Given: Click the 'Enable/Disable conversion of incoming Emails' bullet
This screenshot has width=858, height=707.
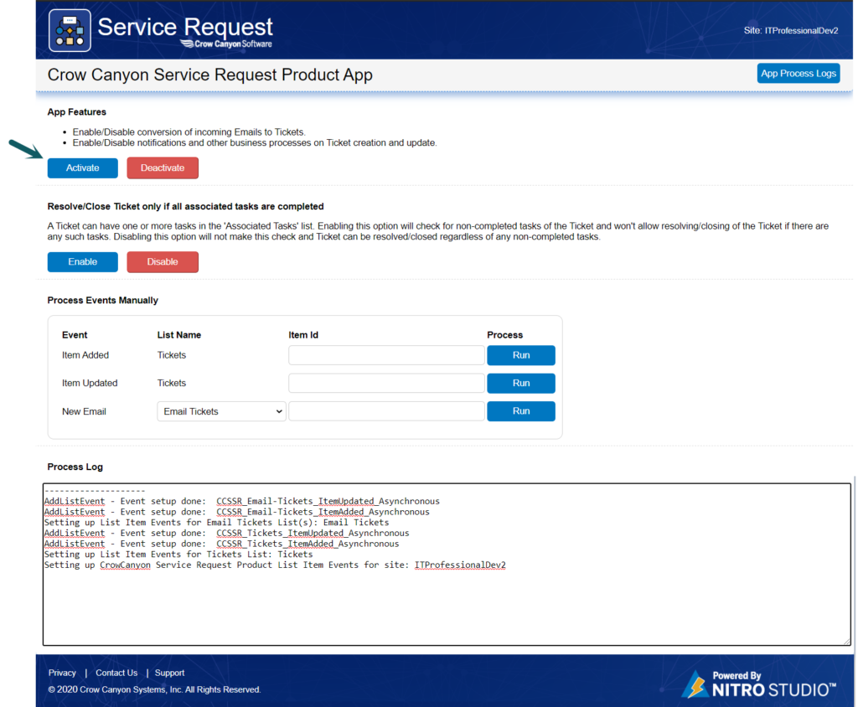Looking at the screenshot, I should 189,132.
